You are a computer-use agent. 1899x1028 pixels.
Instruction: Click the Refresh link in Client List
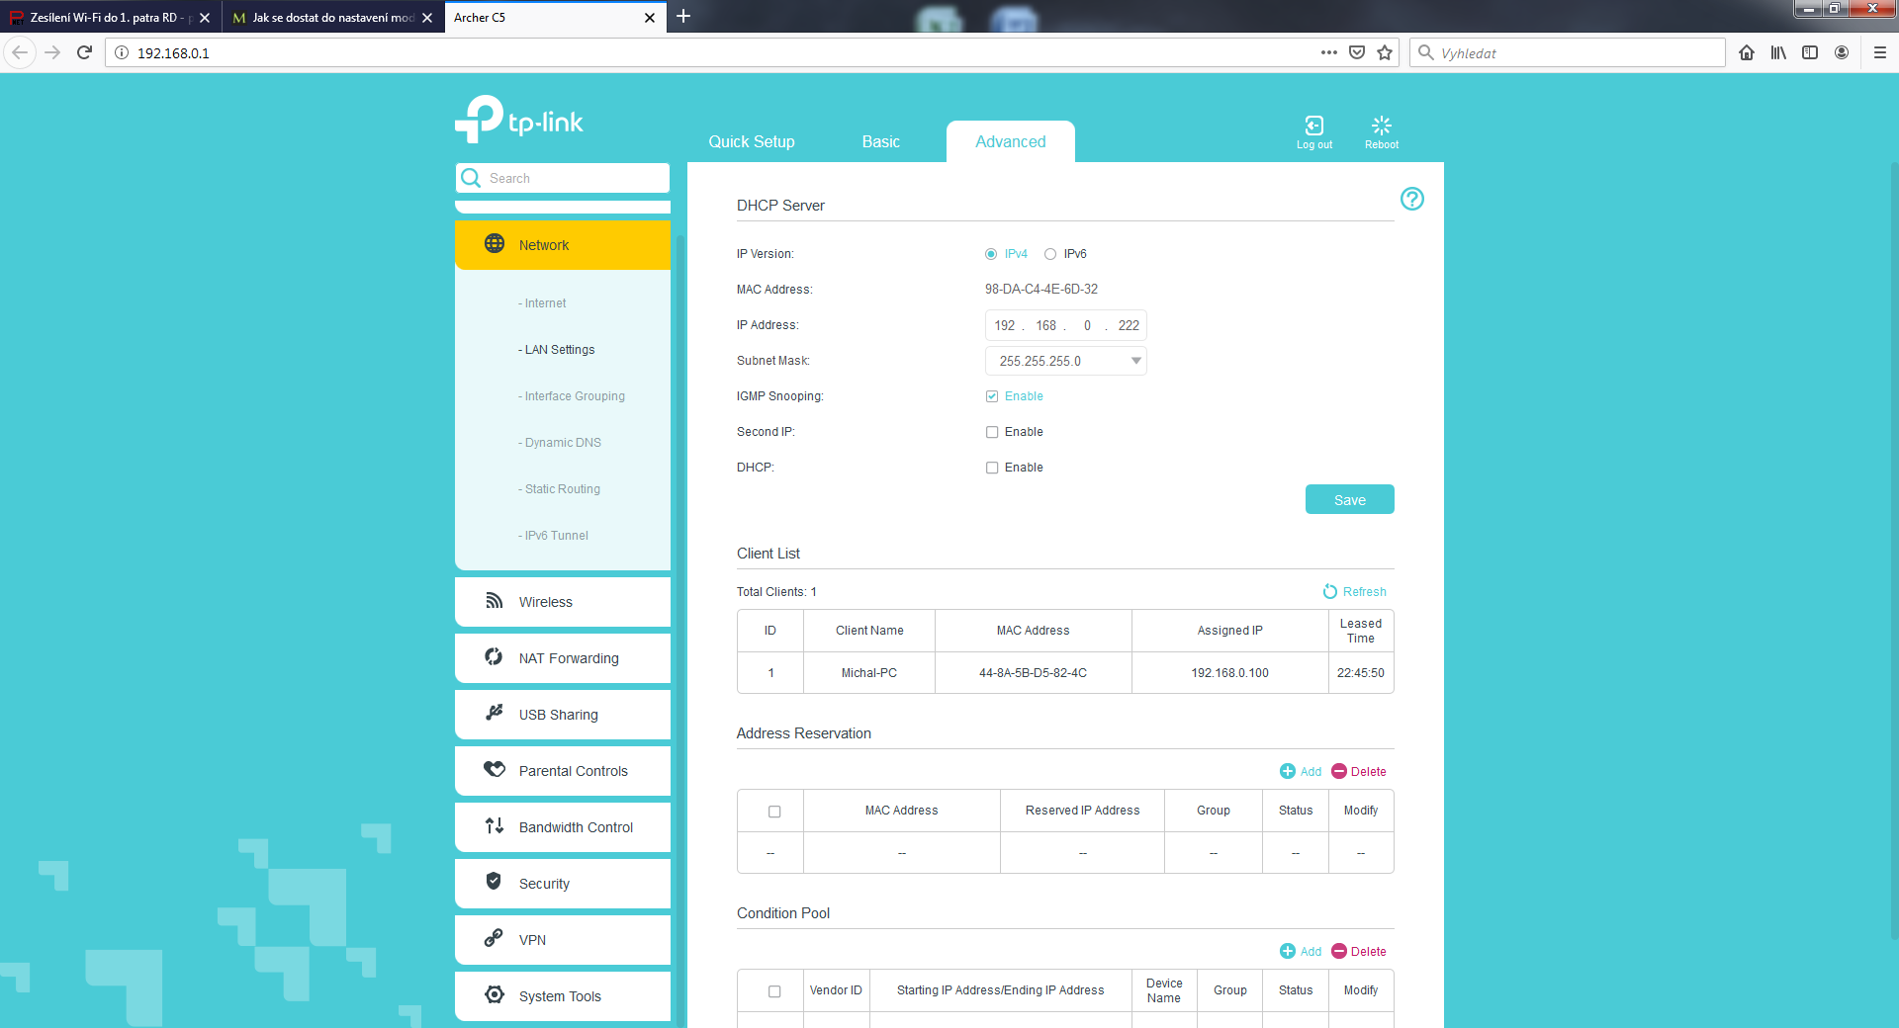coord(1365,592)
